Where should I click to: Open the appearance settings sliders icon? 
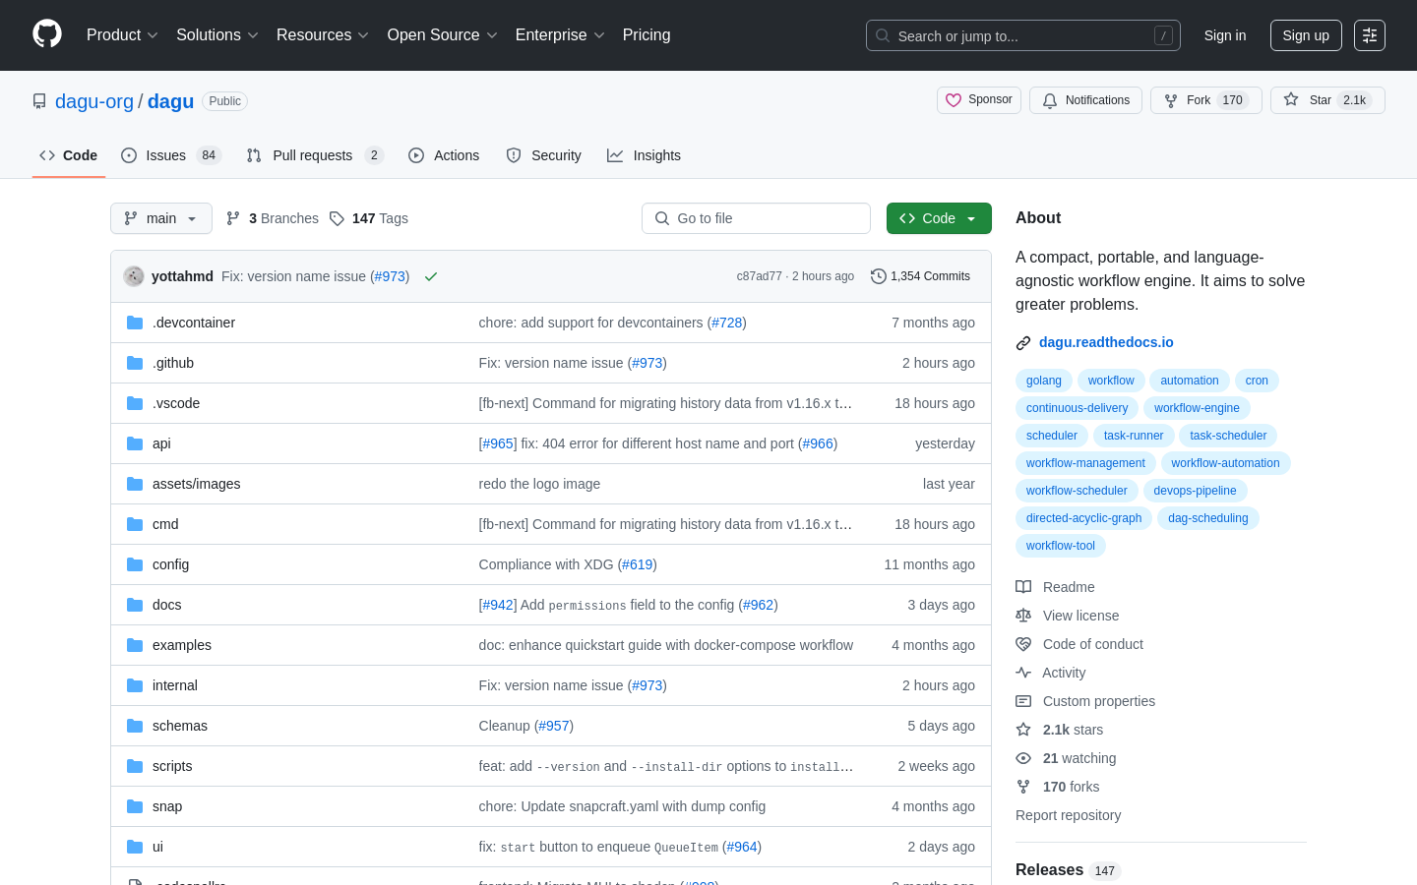pos(1370,35)
